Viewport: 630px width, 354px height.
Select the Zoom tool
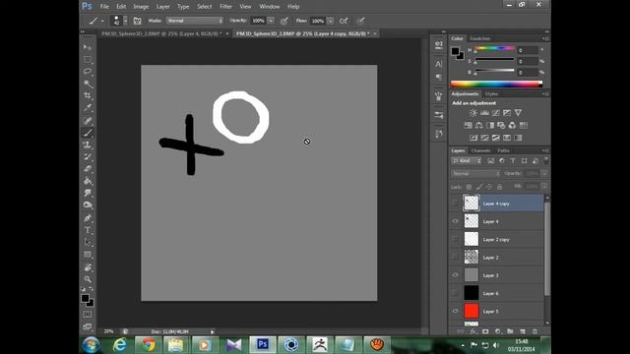click(x=88, y=279)
